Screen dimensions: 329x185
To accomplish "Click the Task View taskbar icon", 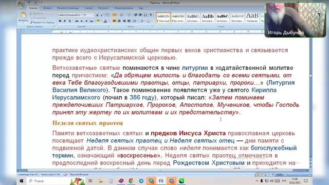I will pyautogui.click(x=90, y=181).
